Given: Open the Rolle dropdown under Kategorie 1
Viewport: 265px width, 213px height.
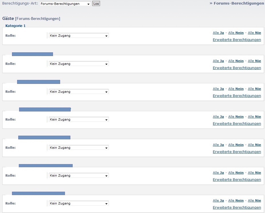Looking at the screenshot, I should pos(78,36).
